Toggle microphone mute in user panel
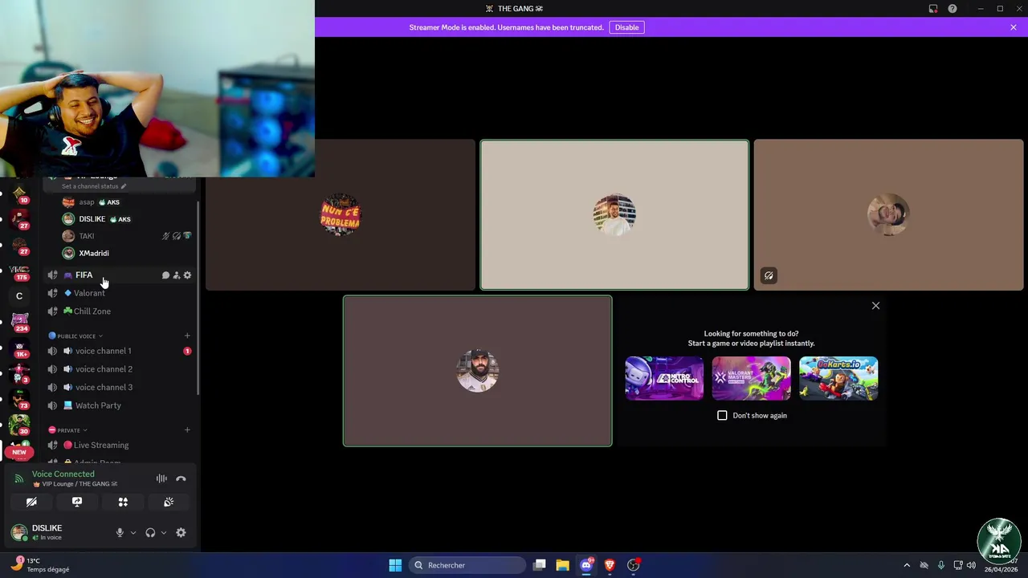This screenshot has width=1028, height=578. [x=120, y=532]
